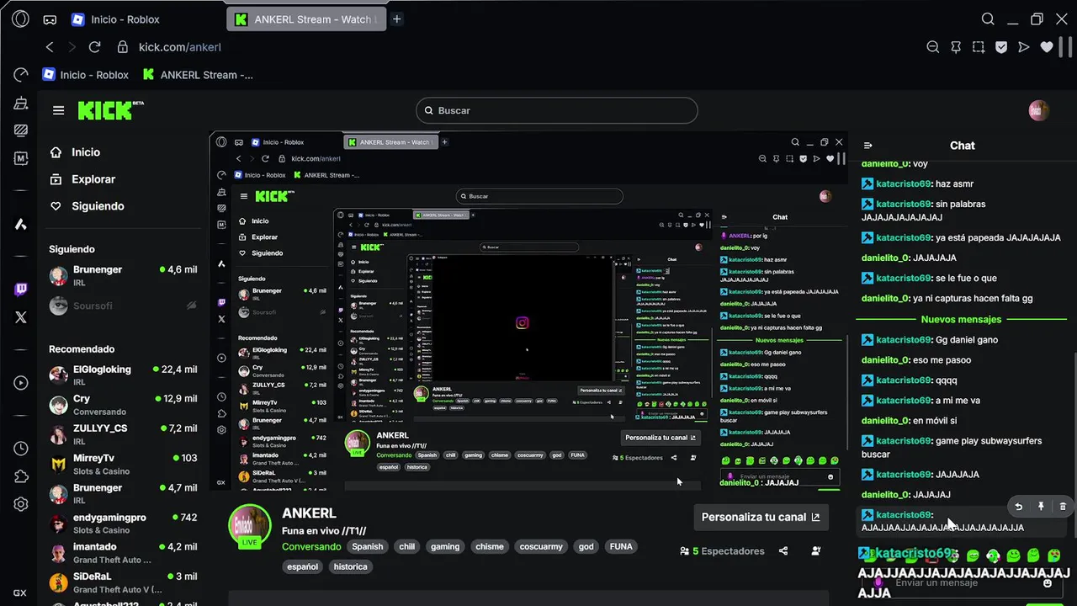Viewport: 1077px width, 606px height.
Task: Open the Opera main menu logo
Action: (x=21, y=19)
